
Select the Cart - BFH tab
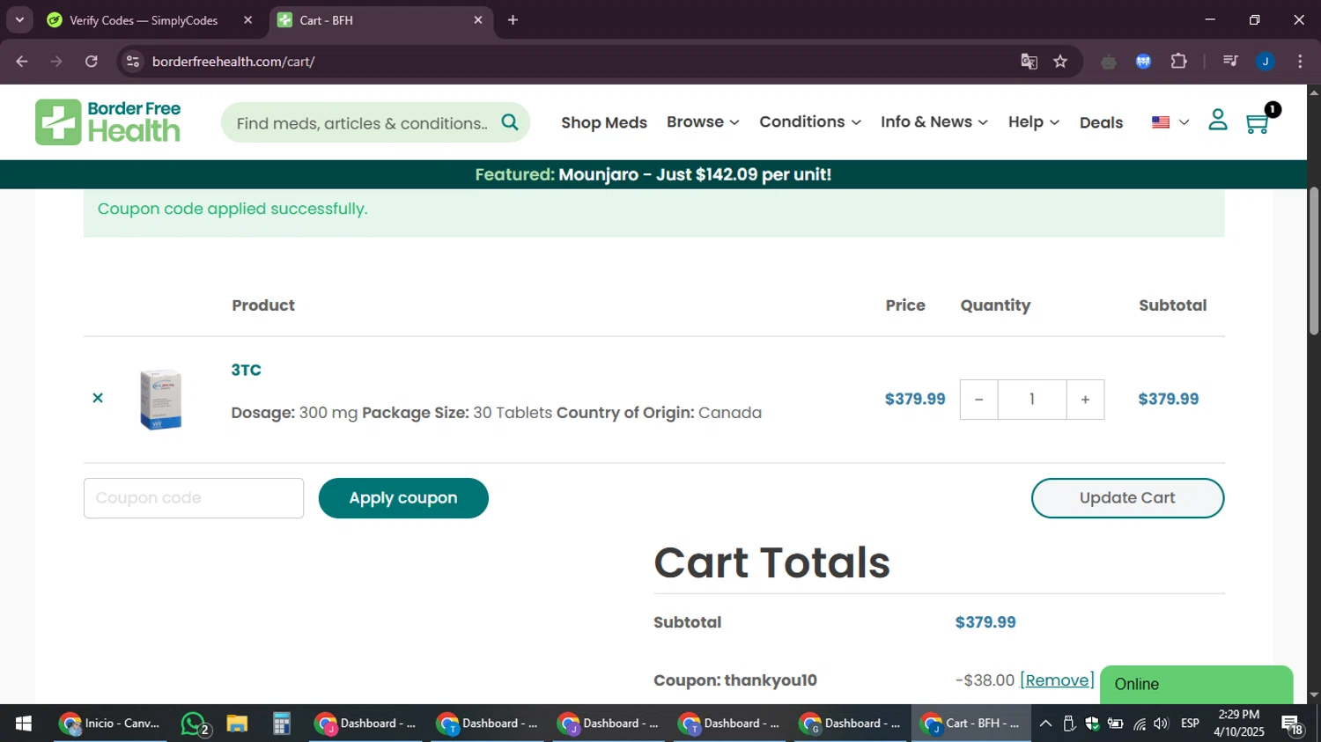coord(379,19)
